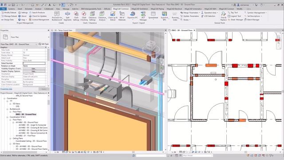Switch to the Collaborate ribbon tab
284x160 pixels.
pyautogui.click(x=49, y=9)
